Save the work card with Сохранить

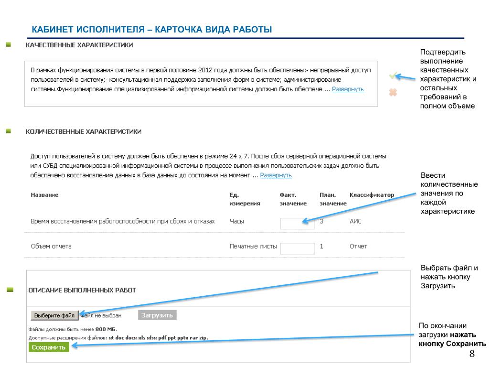pyautogui.click(x=49, y=347)
